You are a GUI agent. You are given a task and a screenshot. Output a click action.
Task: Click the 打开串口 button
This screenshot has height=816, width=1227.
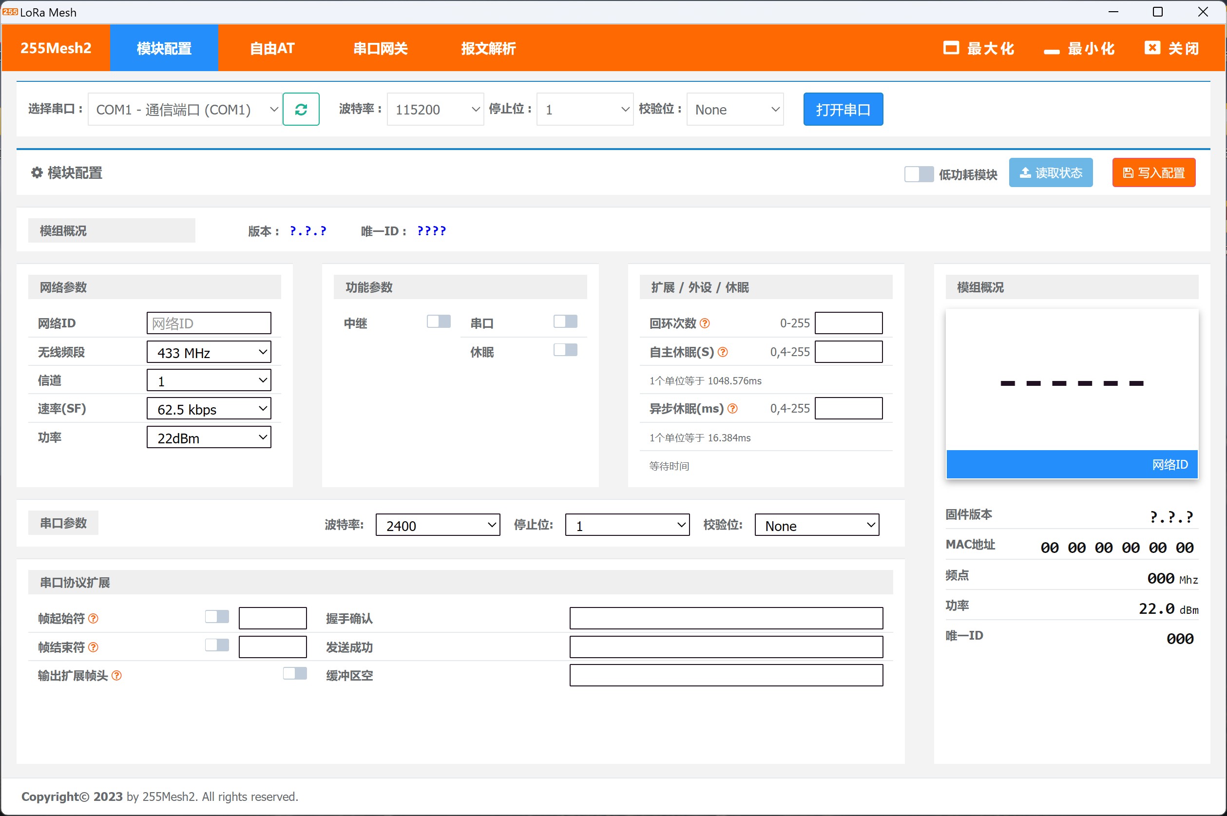coord(843,109)
